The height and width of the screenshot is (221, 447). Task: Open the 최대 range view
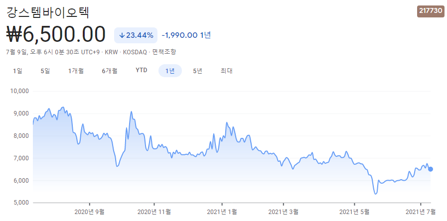227,71
